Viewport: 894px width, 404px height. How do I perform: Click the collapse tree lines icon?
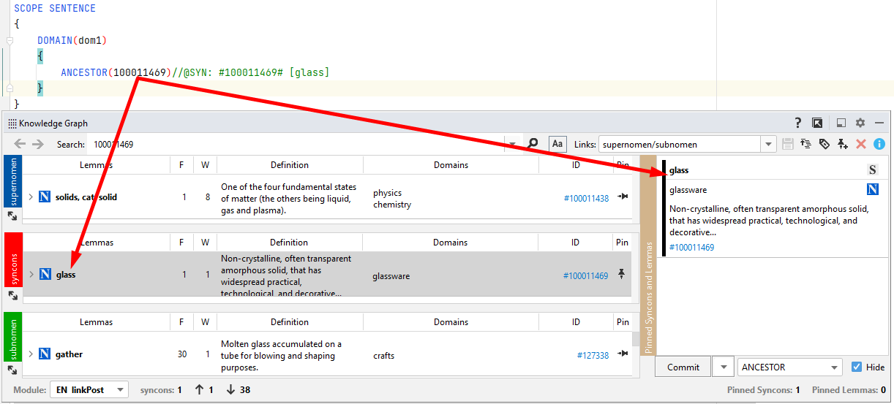pyautogui.click(x=806, y=144)
